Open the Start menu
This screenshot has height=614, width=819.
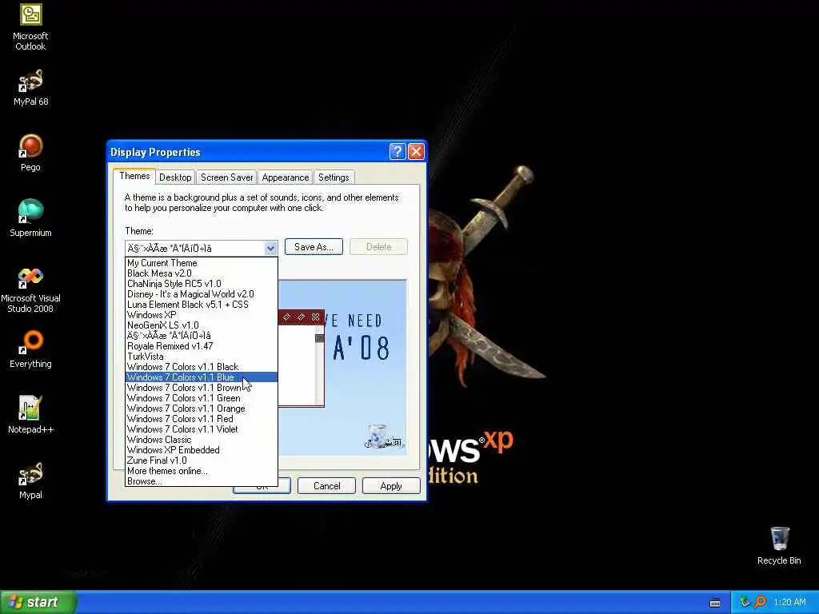click(38, 602)
